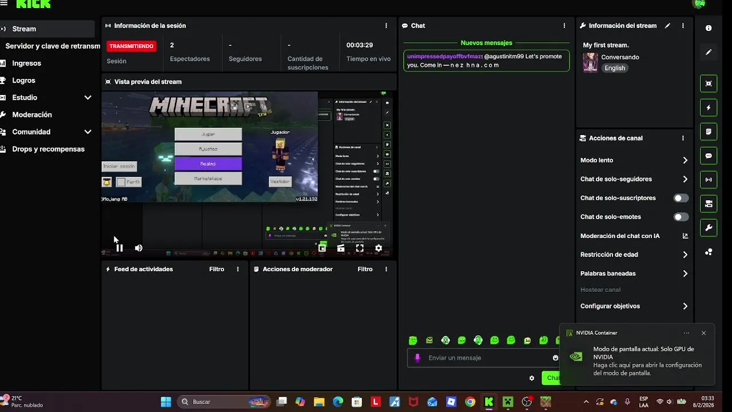The width and height of the screenshot is (732, 412).
Task: Toggle chat bubble widget in sidebar
Action: pyautogui.click(x=709, y=156)
